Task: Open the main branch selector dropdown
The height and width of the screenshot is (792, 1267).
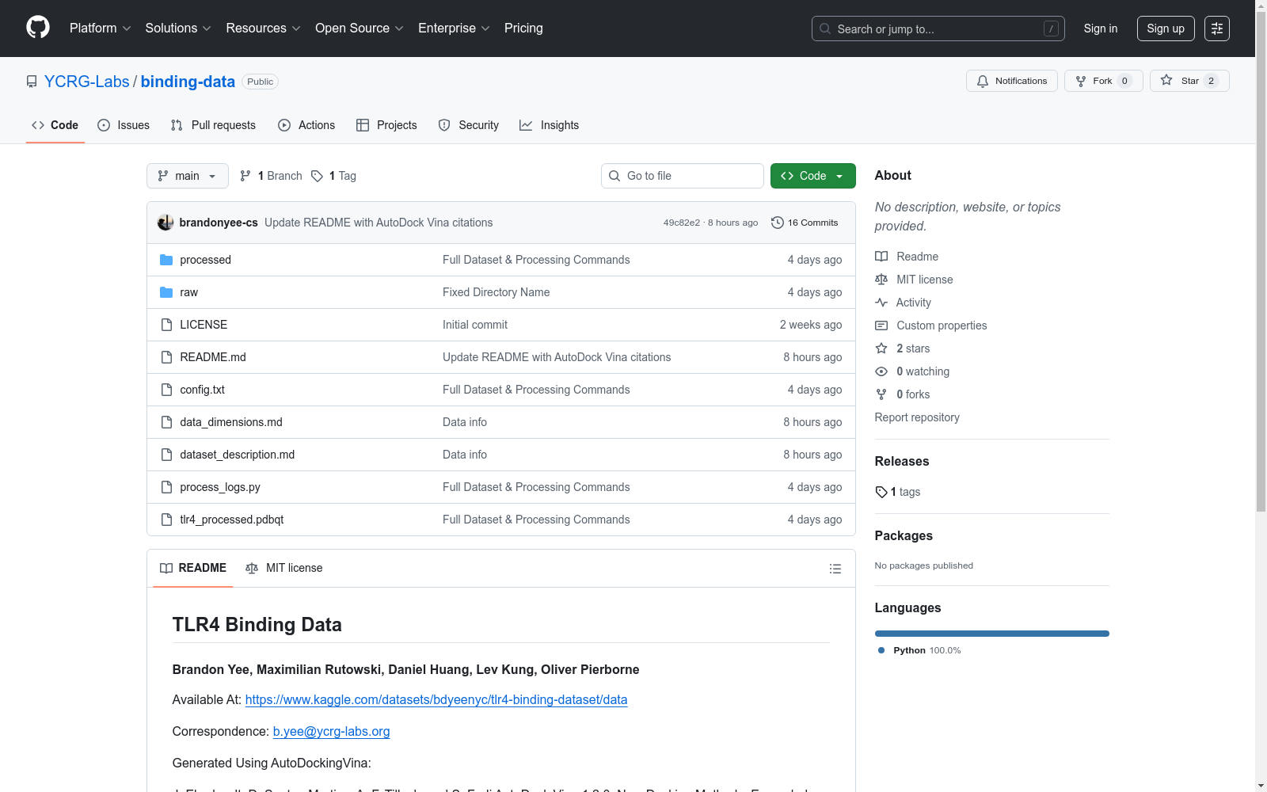Action: (188, 176)
